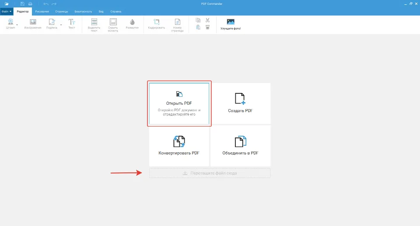
Task: Switch to the Справка tab
Action: click(115, 11)
